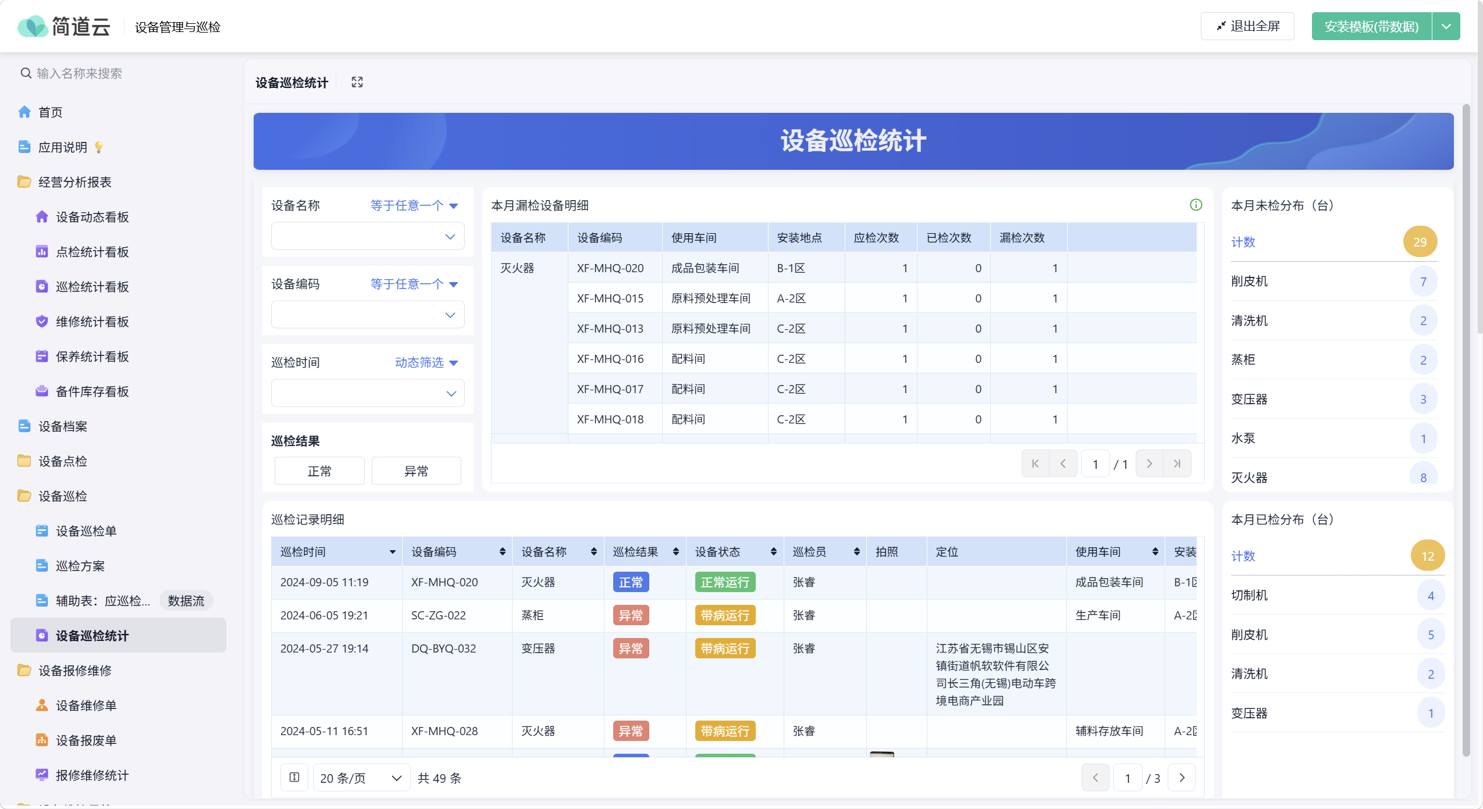Go to next page of 巡检记录明细

pyautogui.click(x=1182, y=778)
